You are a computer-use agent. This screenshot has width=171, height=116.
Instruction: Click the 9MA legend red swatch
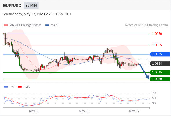[20, 87]
